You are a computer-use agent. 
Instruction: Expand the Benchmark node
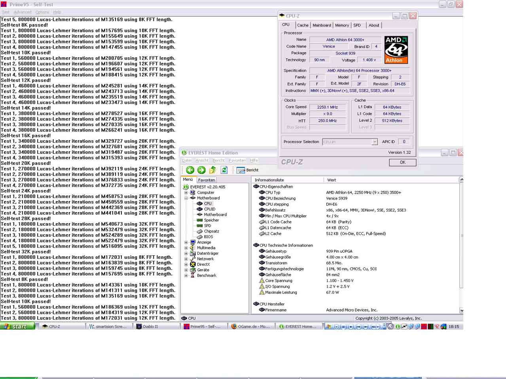[x=186, y=275]
